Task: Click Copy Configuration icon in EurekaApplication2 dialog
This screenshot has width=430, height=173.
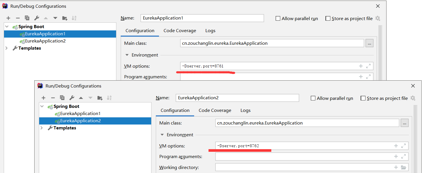Action: click(x=62, y=98)
